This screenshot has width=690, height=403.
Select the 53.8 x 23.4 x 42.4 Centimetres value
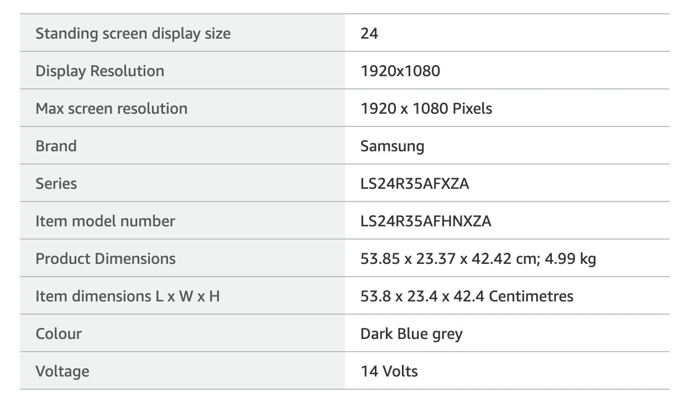click(x=467, y=296)
